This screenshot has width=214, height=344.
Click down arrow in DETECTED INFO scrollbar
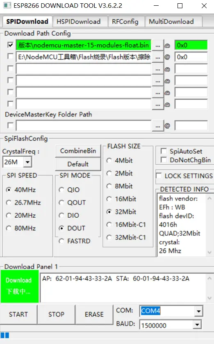point(209,252)
